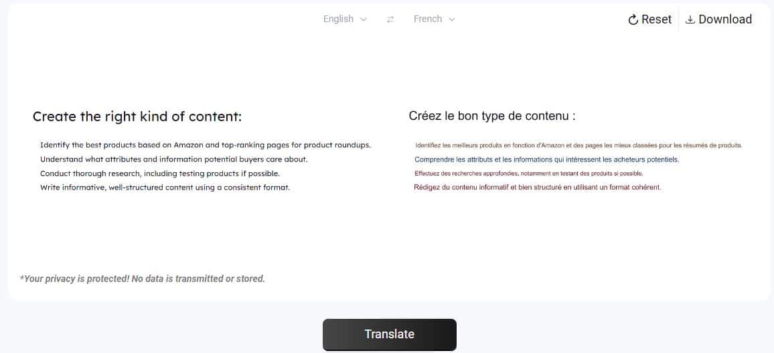The image size is (774, 353).
Task: Expand the chevron beside English
Action: click(x=364, y=19)
